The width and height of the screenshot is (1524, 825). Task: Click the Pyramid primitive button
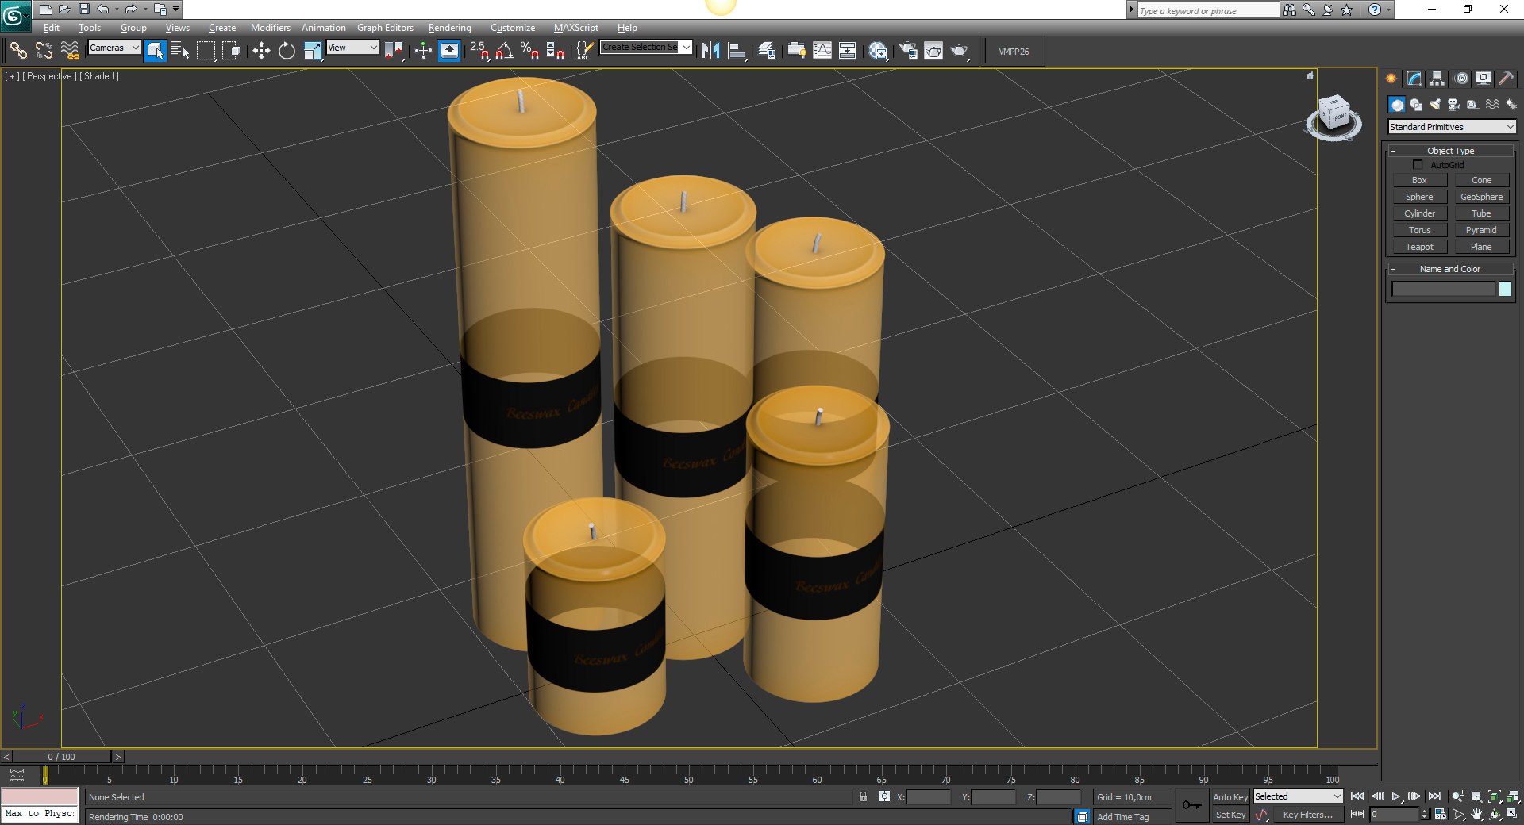[x=1481, y=230]
